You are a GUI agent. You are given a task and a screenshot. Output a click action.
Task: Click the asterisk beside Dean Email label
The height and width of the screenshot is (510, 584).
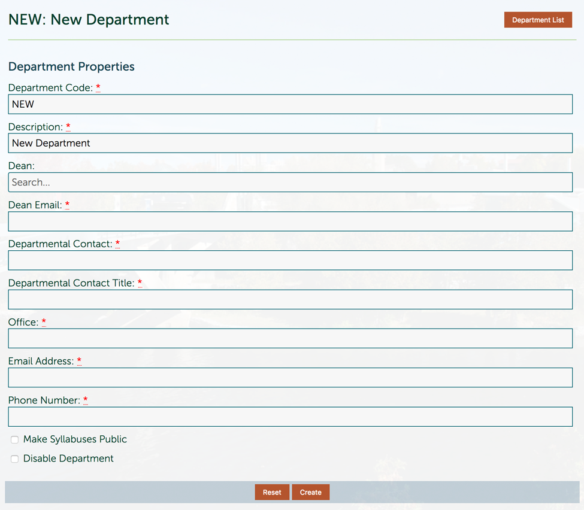point(67,205)
